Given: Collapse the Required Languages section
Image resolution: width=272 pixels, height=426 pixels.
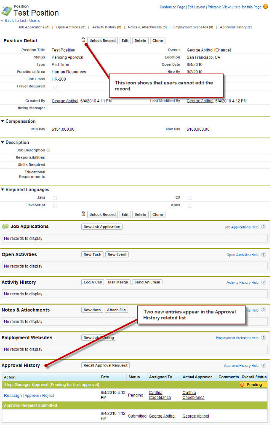Looking at the screenshot, I should point(3,189).
